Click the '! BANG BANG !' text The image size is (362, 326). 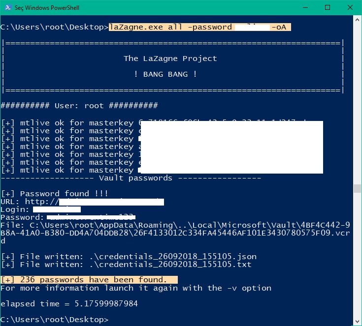coord(165,74)
